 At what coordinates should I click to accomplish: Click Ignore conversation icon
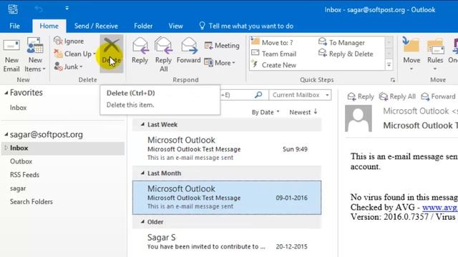click(59, 41)
